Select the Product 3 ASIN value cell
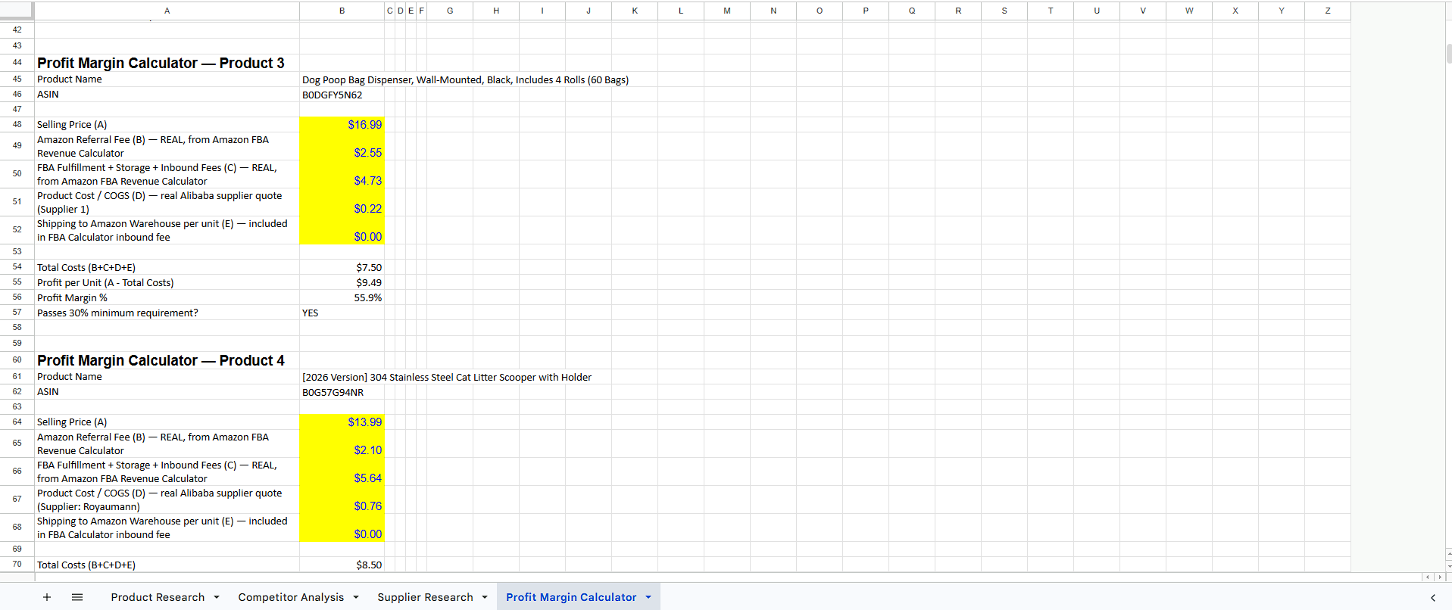 [x=342, y=95]
